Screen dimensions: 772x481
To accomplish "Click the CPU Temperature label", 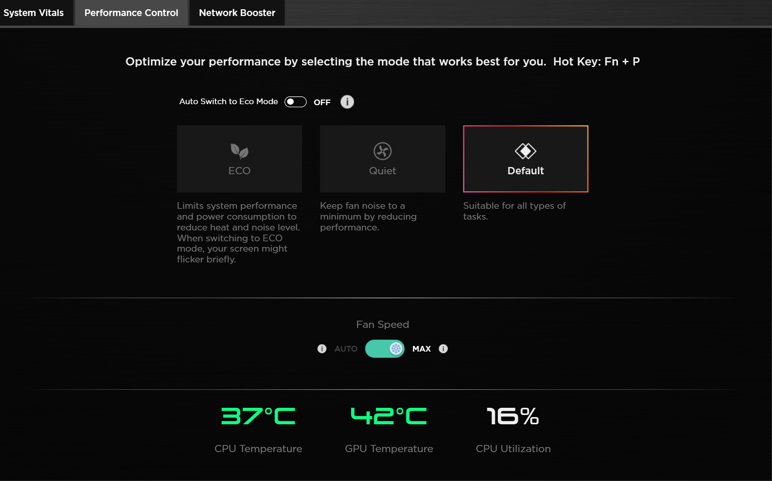I will tap(258, 449).
